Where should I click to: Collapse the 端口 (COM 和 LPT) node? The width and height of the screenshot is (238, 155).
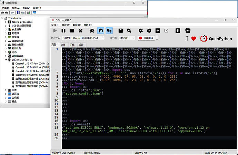coord(6,60)
